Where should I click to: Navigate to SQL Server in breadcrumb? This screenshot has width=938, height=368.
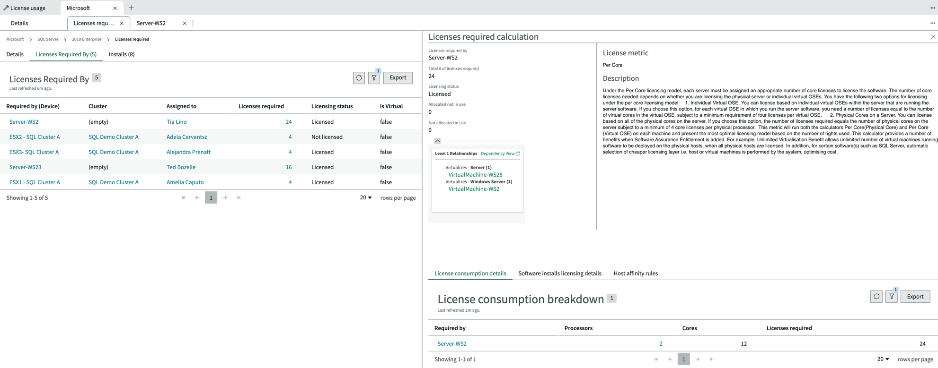click(48, 39)
